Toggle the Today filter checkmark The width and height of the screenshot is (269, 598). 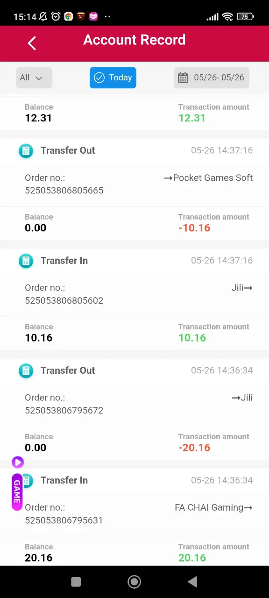(99, 78)
